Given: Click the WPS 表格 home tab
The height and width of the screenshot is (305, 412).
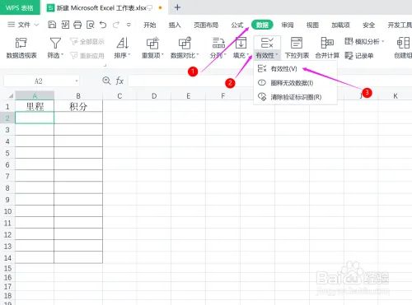Looking at the screenshot, I should [x=20, y=7].
